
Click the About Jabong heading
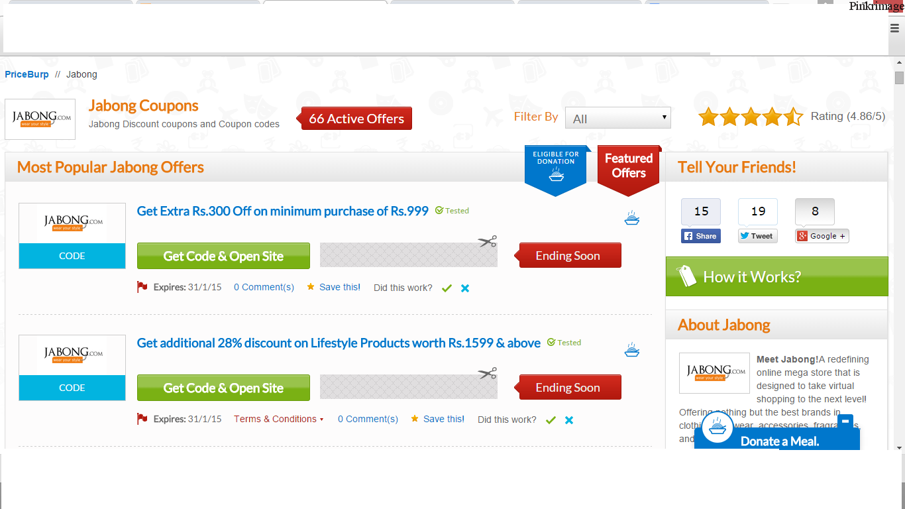724,325
